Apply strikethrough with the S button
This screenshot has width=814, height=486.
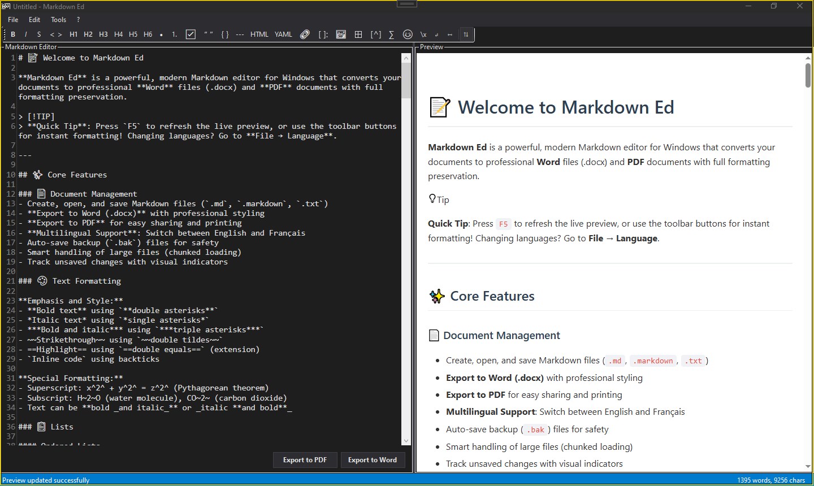(x=39, y=34)
